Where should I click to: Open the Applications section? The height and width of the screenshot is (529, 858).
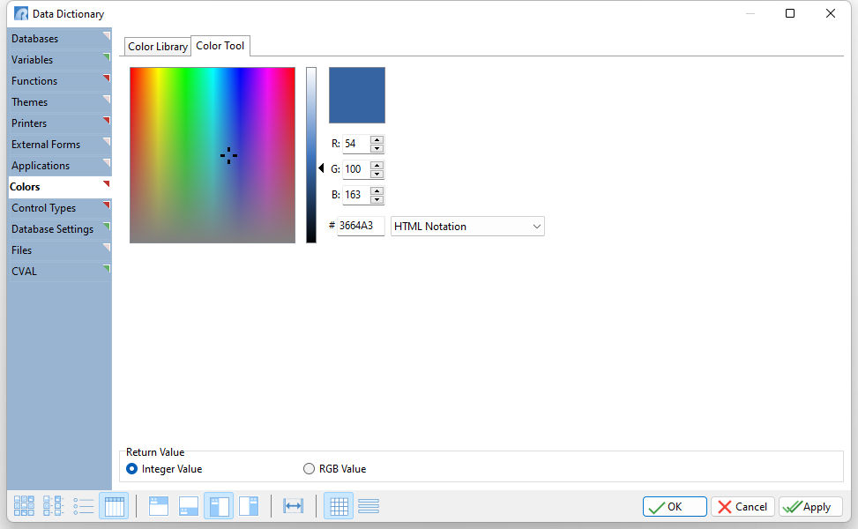pyautogui.click(x=60, y=166)
